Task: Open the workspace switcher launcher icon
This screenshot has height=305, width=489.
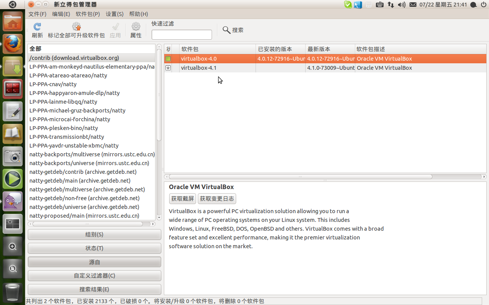Action: pyautogui.click(x=13, y=224)
